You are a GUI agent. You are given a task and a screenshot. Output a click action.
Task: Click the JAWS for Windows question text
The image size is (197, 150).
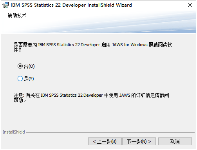[x=93, y=47]
